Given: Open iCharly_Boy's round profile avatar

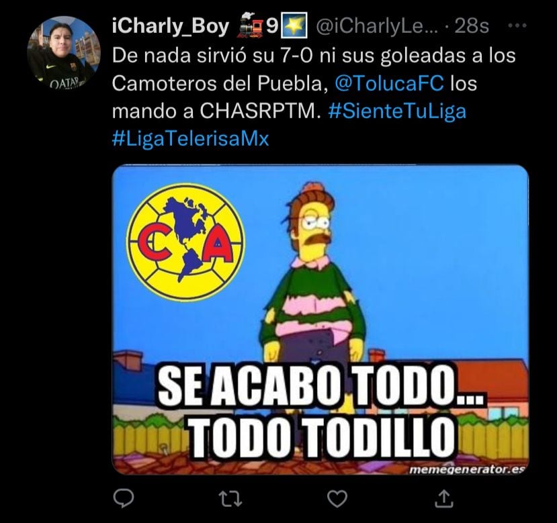Looking at the screenshot, I should [64, 53].
